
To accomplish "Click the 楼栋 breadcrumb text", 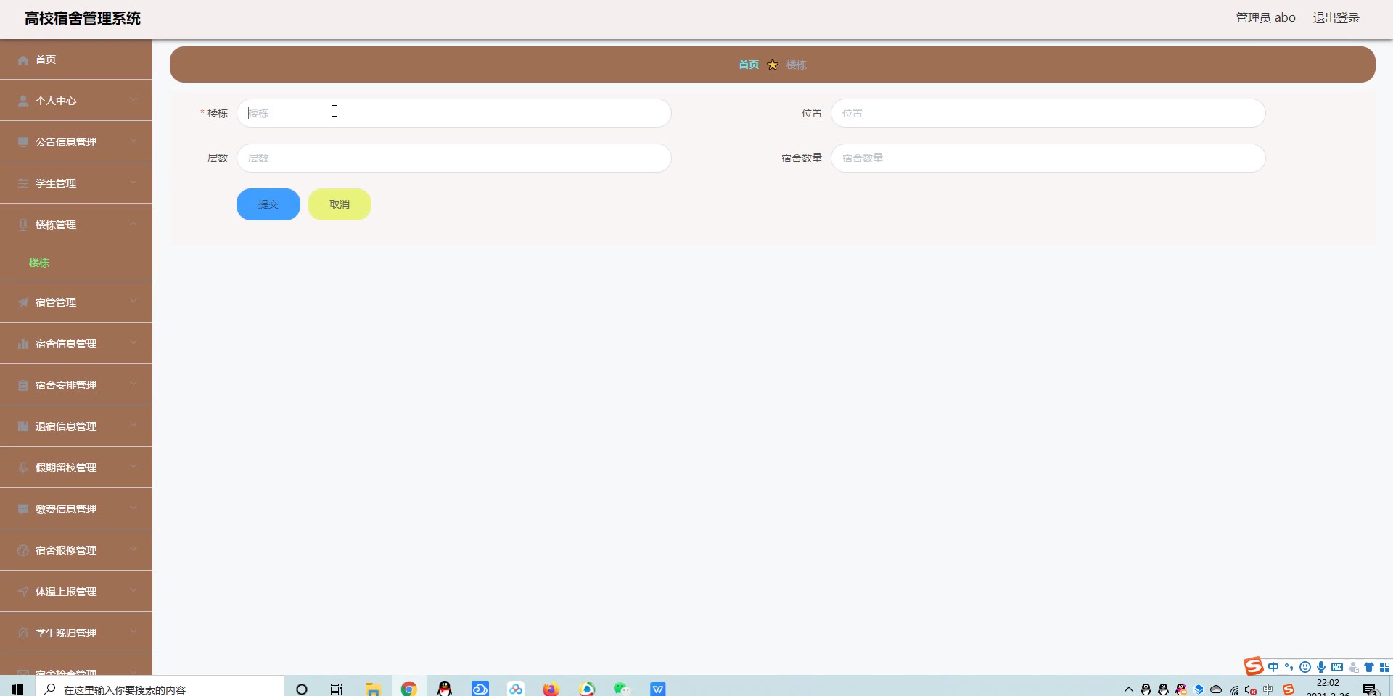I will tap(796, 65).
